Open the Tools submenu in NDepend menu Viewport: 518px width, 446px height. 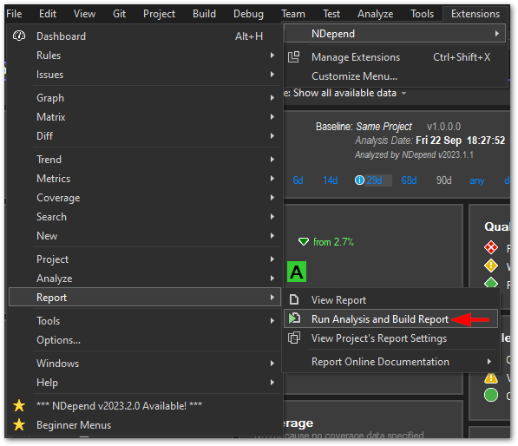pos(145,320)
